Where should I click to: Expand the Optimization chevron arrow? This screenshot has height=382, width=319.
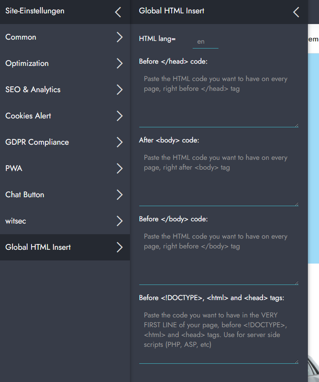pyautogui.click(x=119, y=64)
